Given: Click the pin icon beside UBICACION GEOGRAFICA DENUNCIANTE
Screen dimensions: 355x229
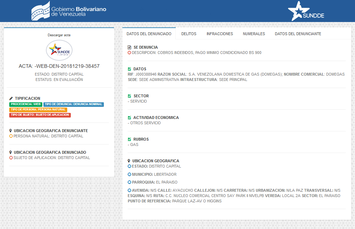Looking at the screenshot, I should 11,131.
